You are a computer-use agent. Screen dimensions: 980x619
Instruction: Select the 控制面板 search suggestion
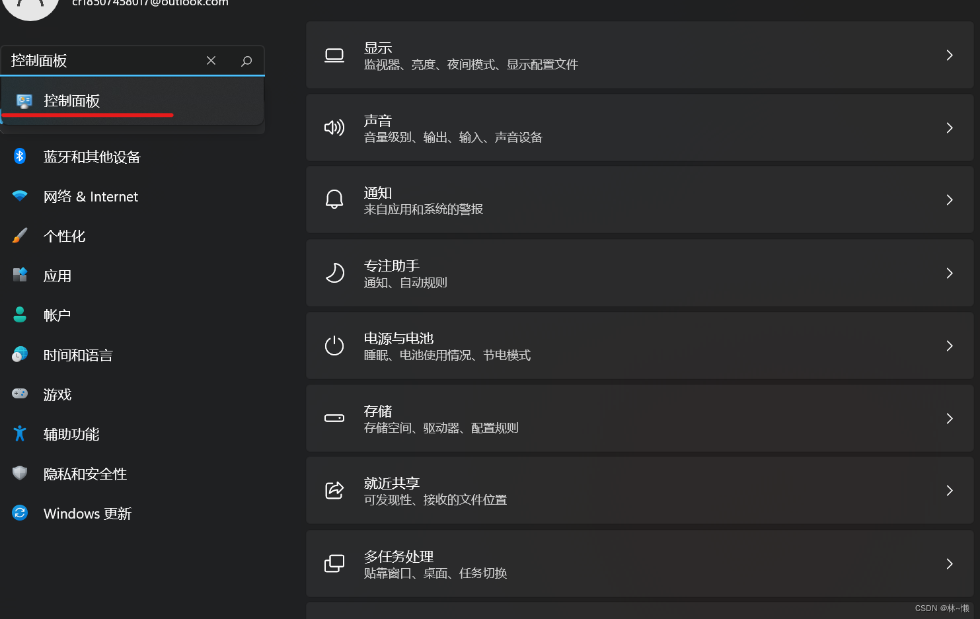[71, 101]
